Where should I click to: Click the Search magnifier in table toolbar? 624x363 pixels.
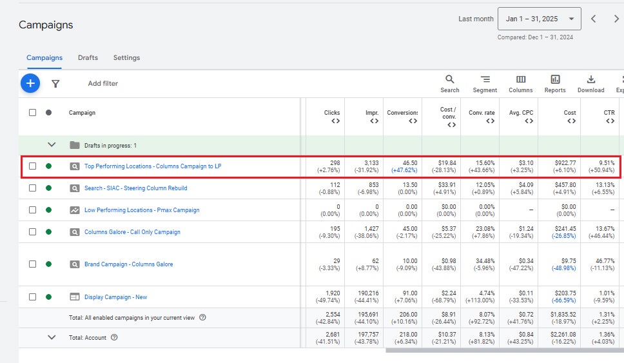coord(449,79)
